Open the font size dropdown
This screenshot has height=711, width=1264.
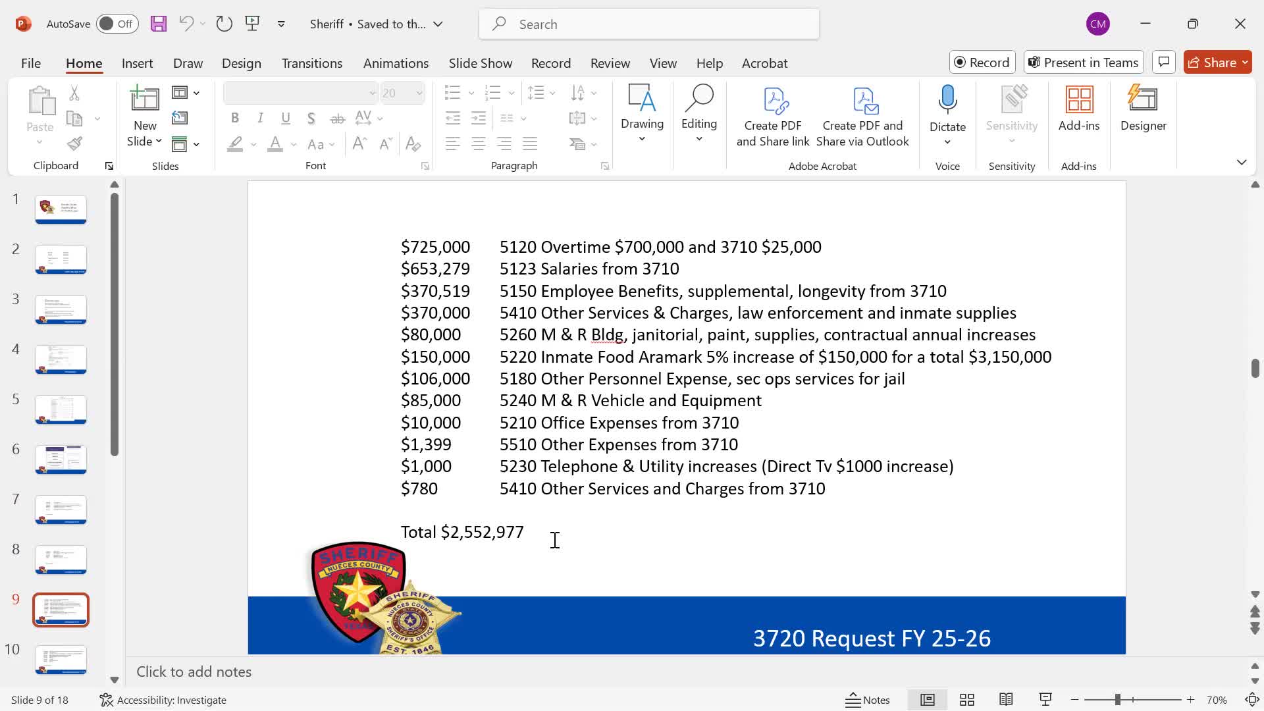tap(419, 93)
